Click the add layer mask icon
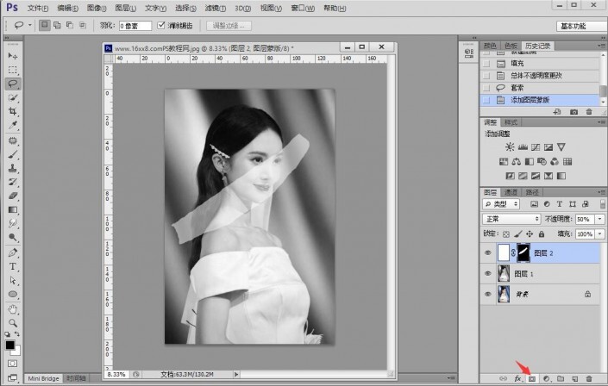Image resolution: width=608 pixels, height=386 pixels. pyautogui.click(x=532, y=378)
